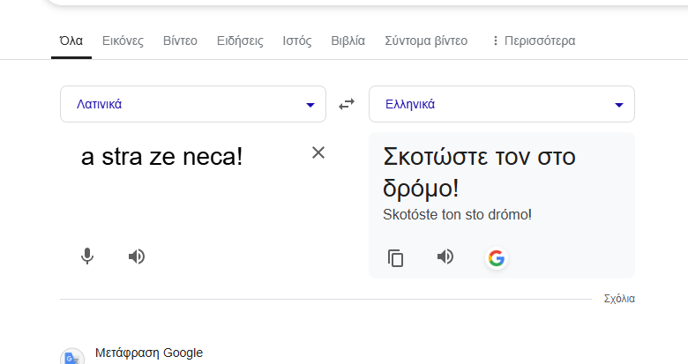The height and width of the screenshot is (364, 688).
Task: Click the Google search translation icon
Action: point(497,258)
